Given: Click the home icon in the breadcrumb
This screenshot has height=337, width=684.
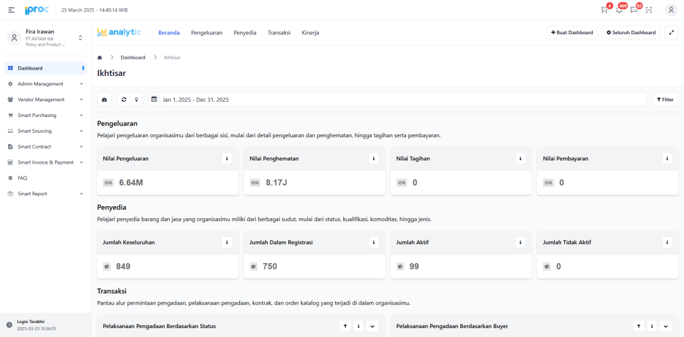Looking at the screenshot, I should click(100, 58).
